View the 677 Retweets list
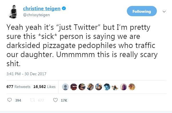Screen dimensions: 172x113 (18, 87)
